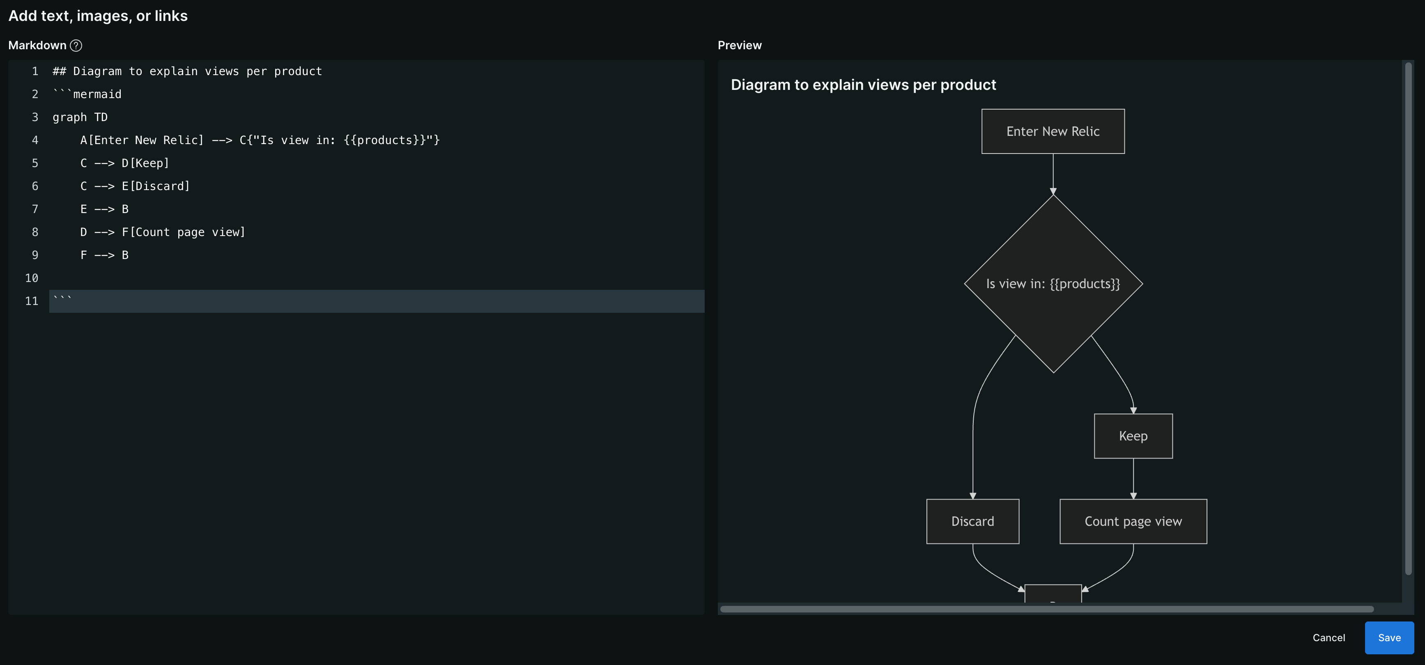Click the question mark icon beside Markdown
1425x665 pixels.
(76, 45)
